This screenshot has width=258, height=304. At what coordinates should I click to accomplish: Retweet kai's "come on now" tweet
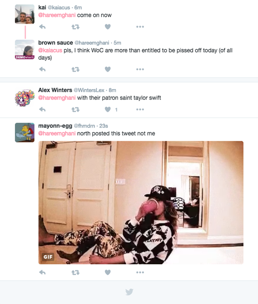click(x=75, y=27)
